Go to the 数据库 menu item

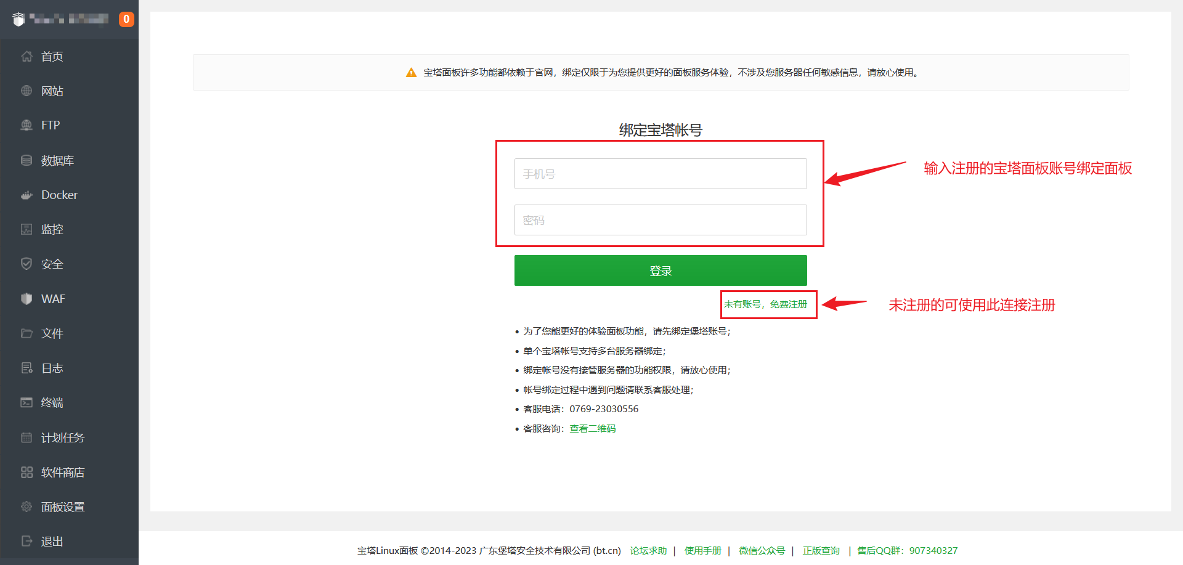coord(58,160)
